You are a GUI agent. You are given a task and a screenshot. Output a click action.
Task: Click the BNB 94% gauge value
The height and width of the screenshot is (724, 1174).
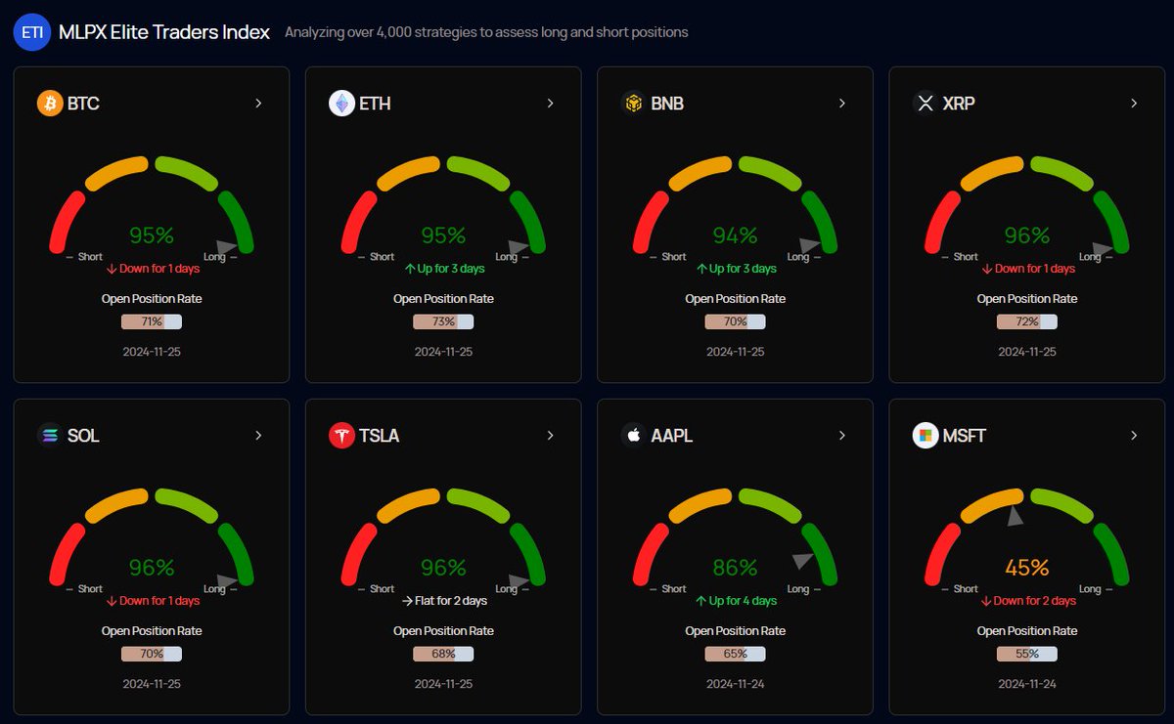[x=735, y=235]
